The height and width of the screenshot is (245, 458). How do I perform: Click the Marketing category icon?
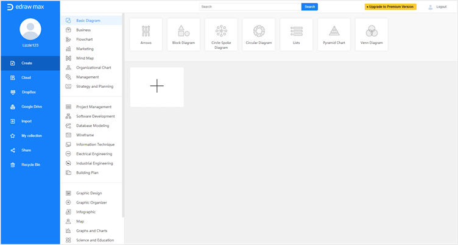pyautogui.click(x=68, y=49)
